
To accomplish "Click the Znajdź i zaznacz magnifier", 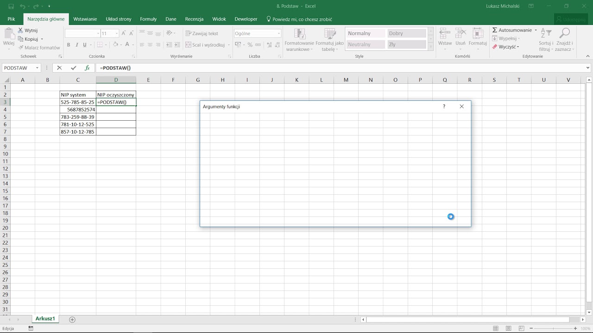I will [x=564, y=33].
